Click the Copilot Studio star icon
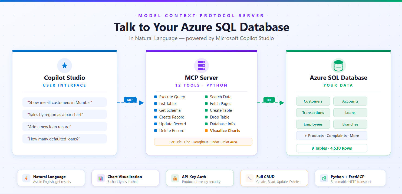Screen dimensions: 402x194 [64, 65]
